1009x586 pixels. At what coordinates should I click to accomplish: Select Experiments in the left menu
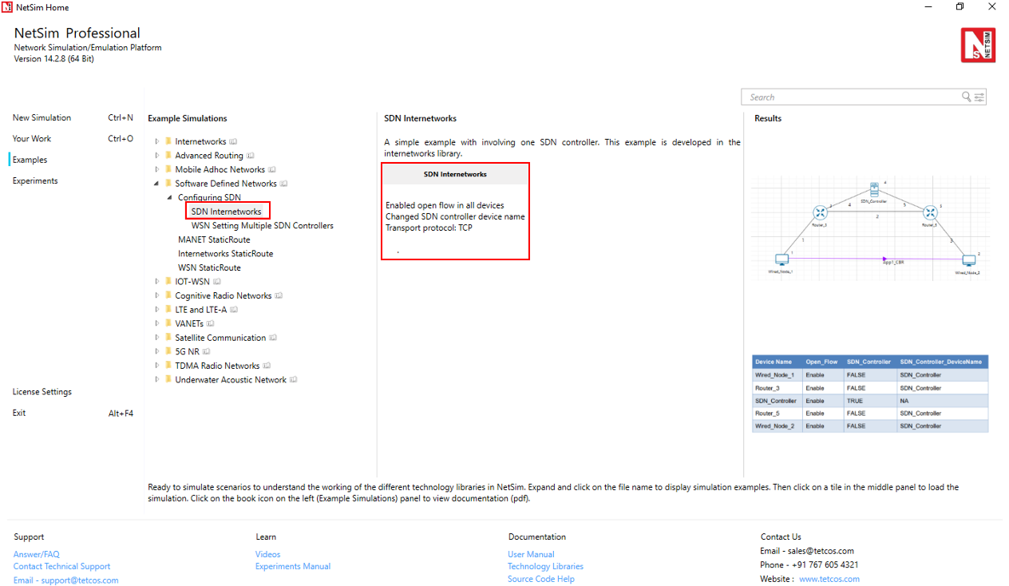[x=35, y=180]
